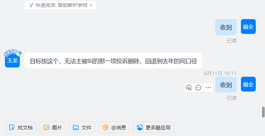Viewport: 265px width, 136px height.
Task: Select the lower 收到 message bubble
Action: click(x=226, y=85)
